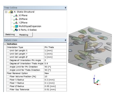Tick the Fiber Volume Fraction checkbox
The image size is (124, 96).
(x=8, y=76)
